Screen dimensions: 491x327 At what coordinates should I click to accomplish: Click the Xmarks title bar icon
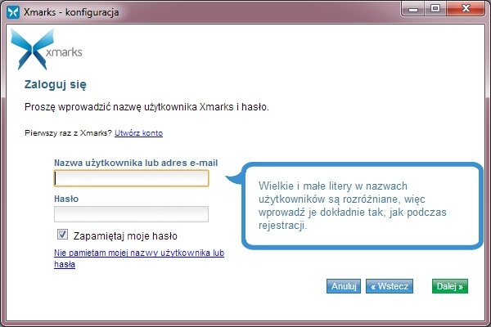13,12
